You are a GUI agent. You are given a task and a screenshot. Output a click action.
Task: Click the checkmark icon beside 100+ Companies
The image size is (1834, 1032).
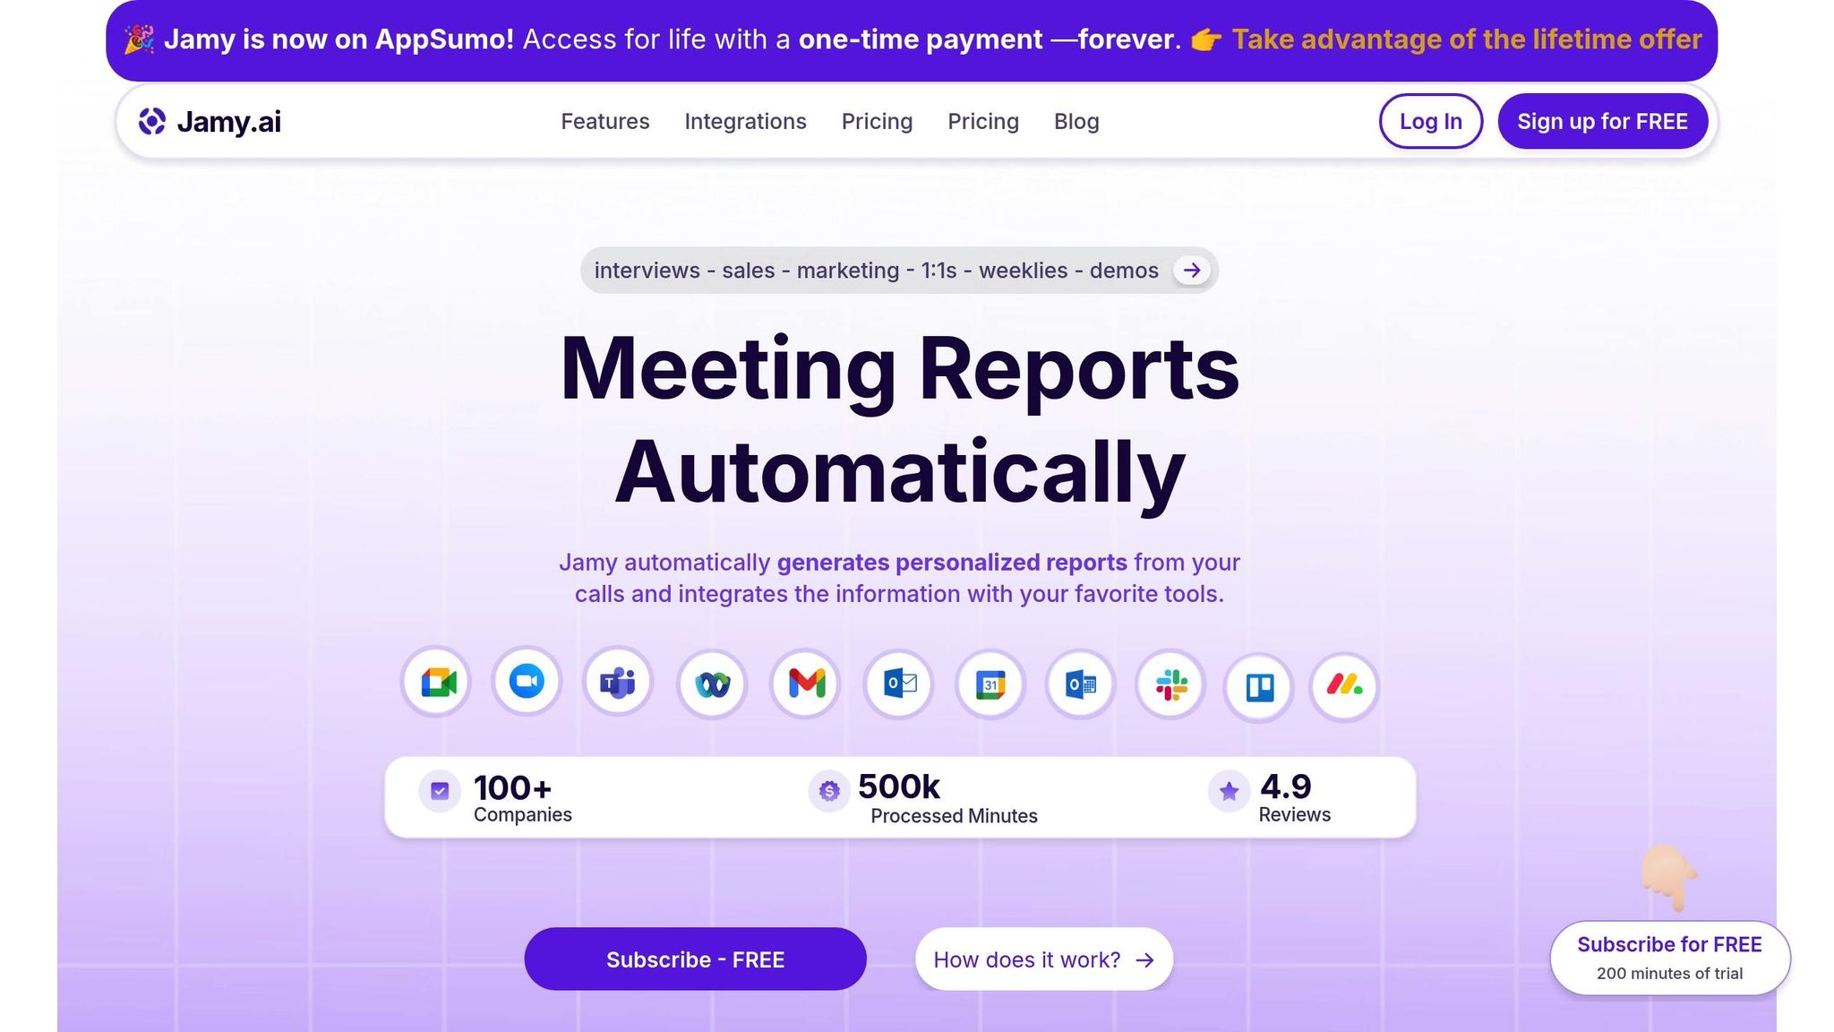click(x=440, y=791)
